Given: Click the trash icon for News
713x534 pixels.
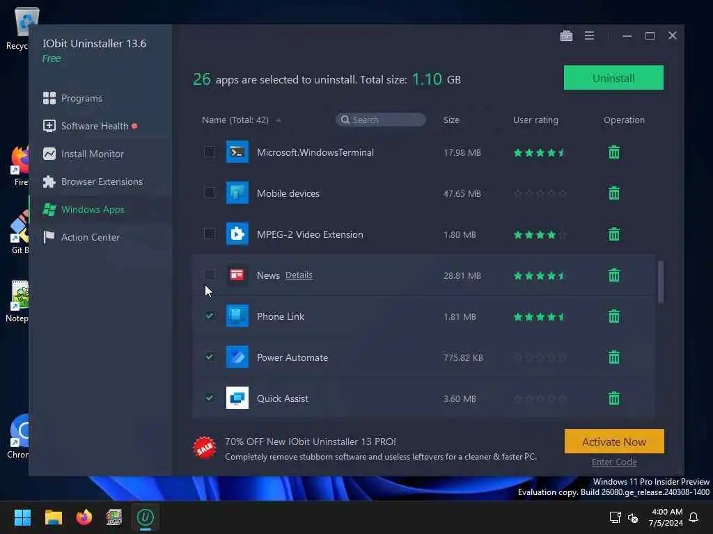Looking at the screenshot, I should [x=614, y=275].
